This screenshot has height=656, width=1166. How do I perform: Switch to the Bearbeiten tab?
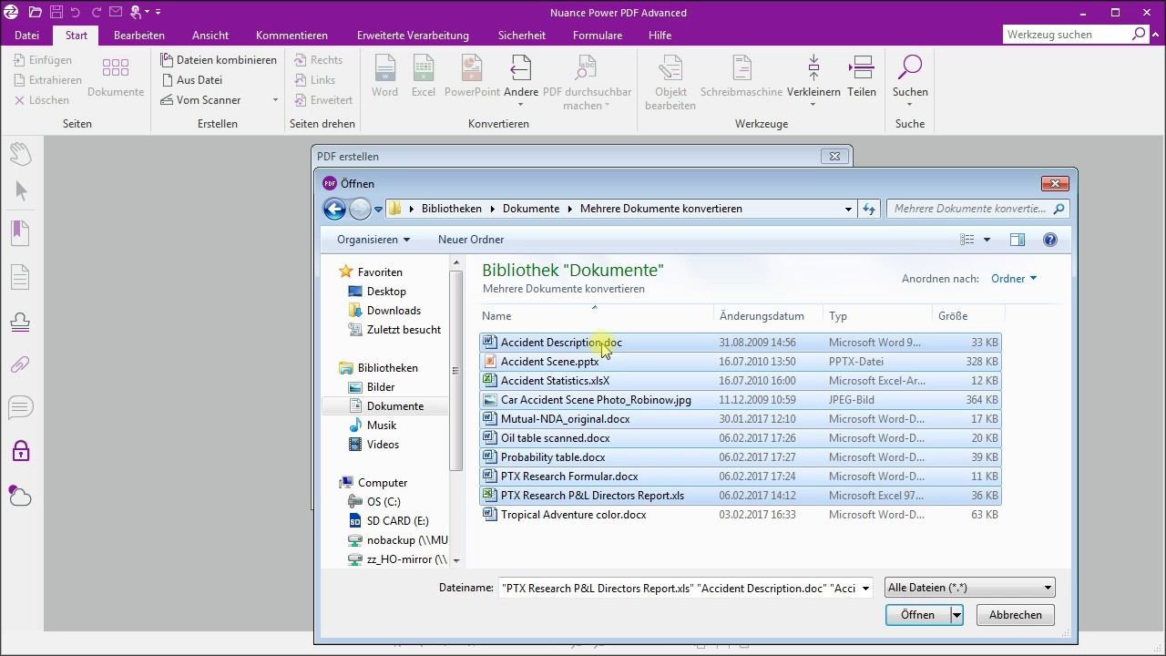coord(139,36)
